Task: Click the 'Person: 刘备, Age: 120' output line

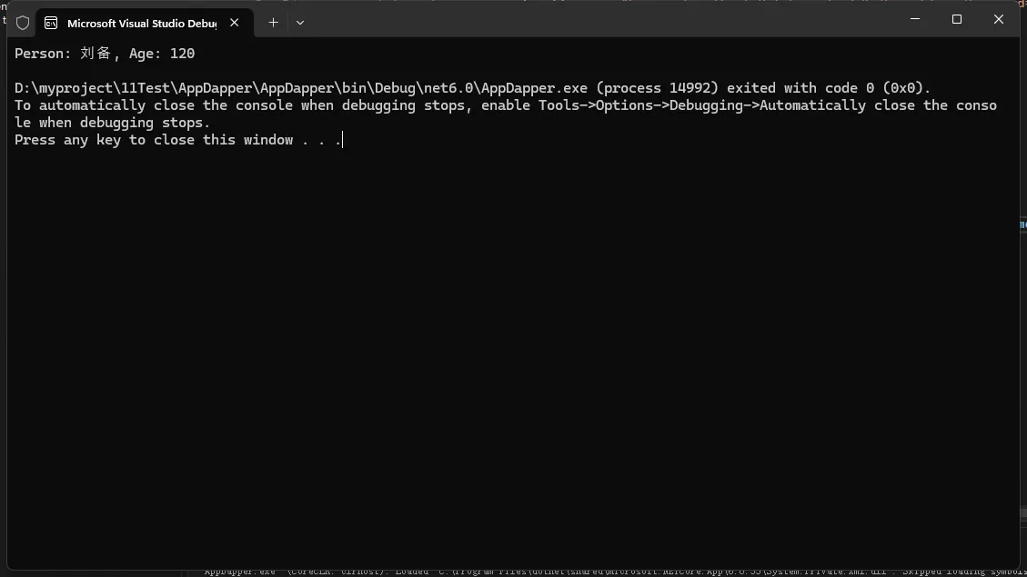Action: pos(105,54)
